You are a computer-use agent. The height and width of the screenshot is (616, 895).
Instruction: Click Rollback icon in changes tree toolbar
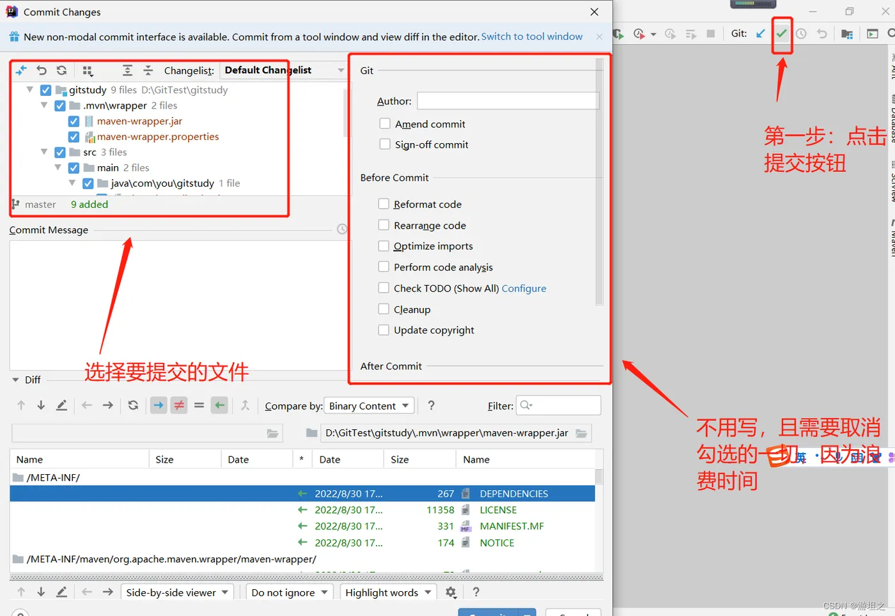[42, 70]
